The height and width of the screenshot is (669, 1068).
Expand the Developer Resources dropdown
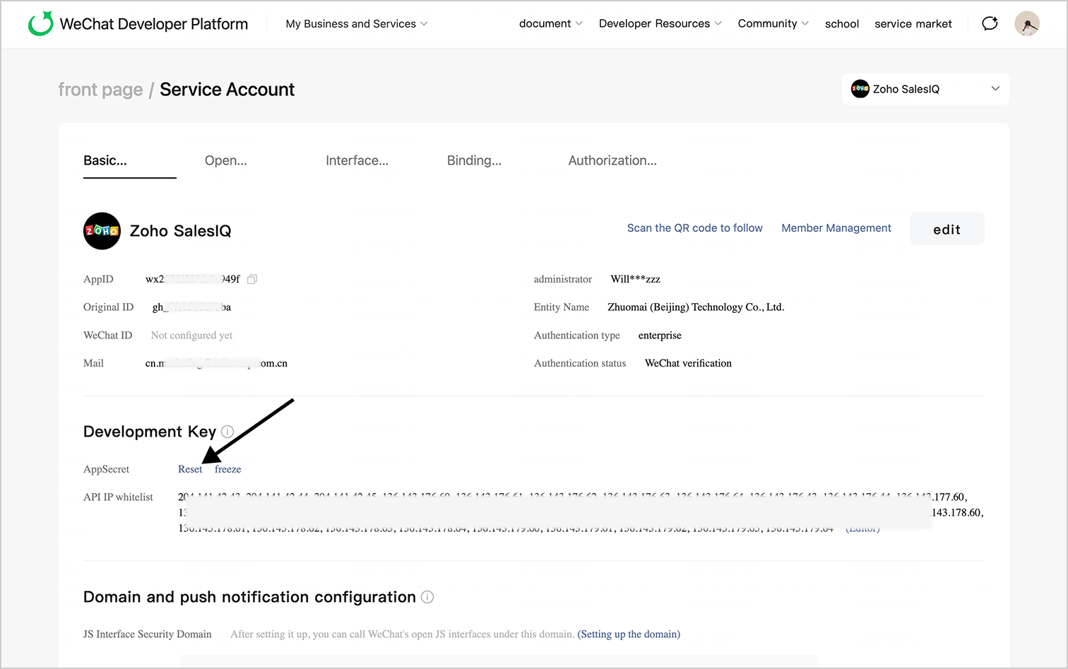(660, 23)
